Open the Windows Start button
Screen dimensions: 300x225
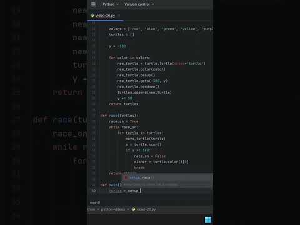[x=208, y=220]
